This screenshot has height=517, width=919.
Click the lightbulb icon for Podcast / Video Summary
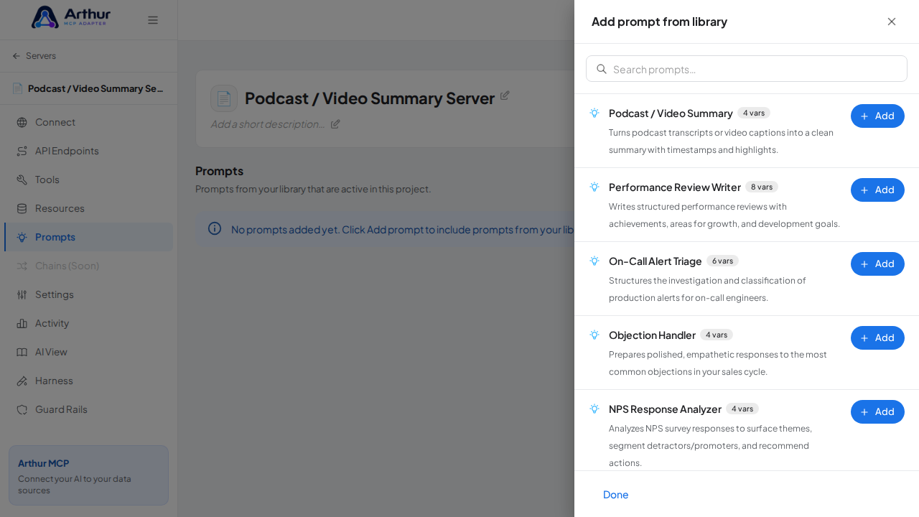[594, 113]
